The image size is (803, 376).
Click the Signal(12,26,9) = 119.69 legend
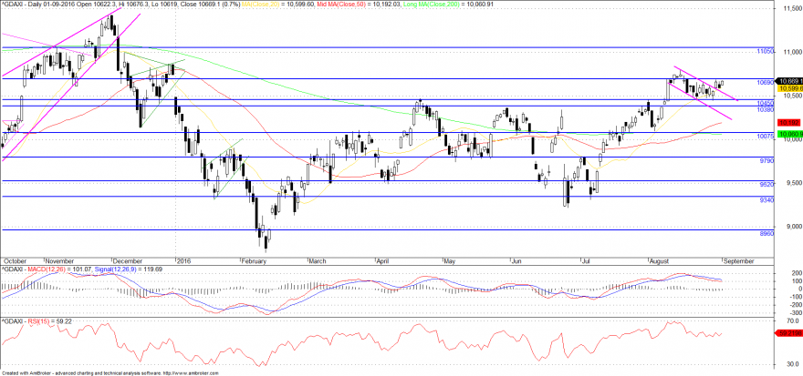point(130,269)
